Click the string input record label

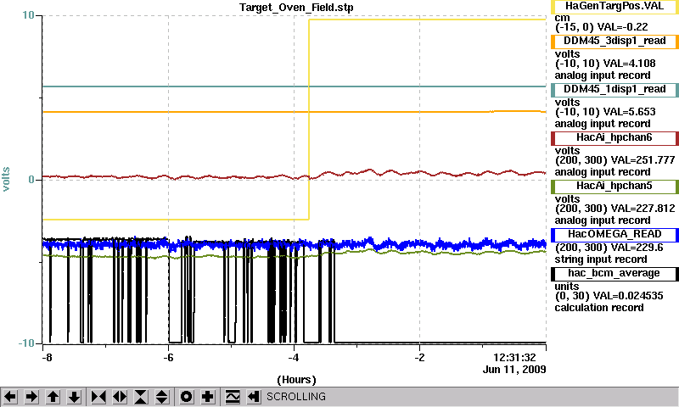pos(601,259)
